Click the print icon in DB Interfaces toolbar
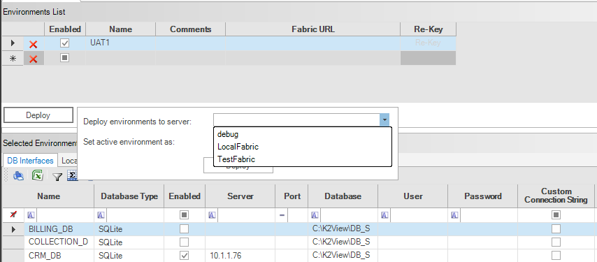597x262 pixels. point(18,175)
